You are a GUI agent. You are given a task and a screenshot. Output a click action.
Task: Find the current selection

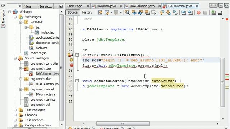pos(127,13)
